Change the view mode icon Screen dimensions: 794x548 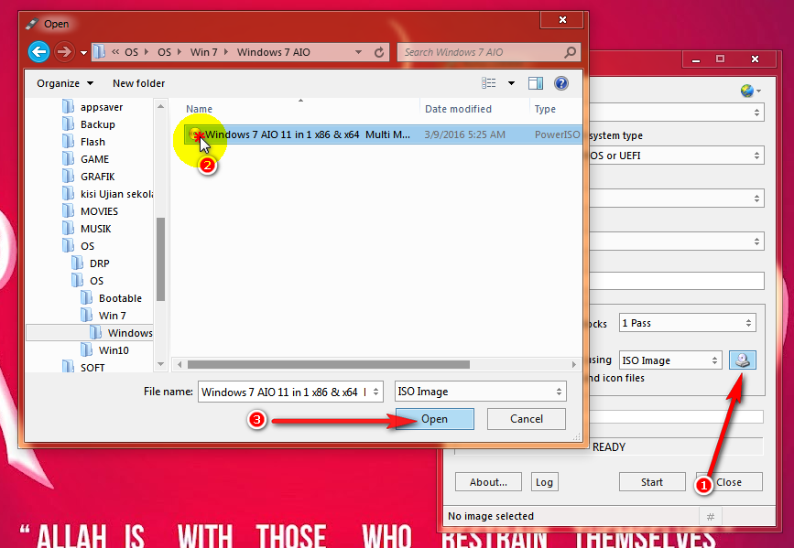[x=489, y=83]
